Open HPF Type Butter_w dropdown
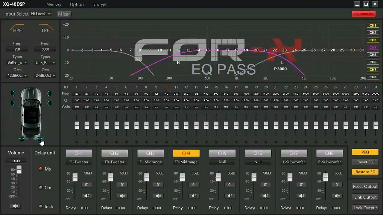Screen dimensions: 383x215 click(x=17, y=62)
